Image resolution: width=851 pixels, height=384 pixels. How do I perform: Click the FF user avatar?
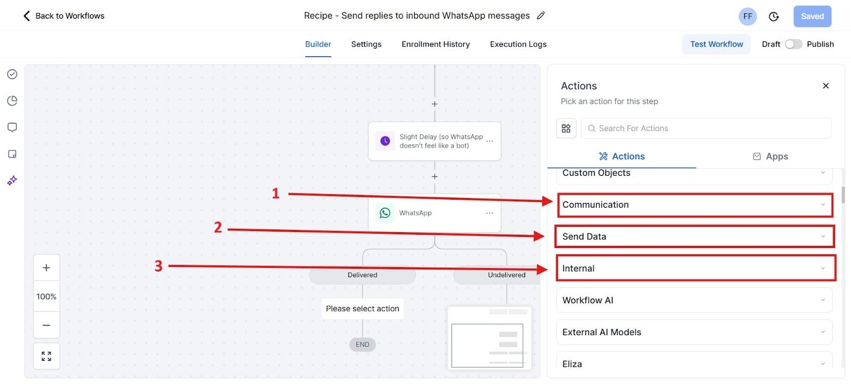click(x=747, y=16)
